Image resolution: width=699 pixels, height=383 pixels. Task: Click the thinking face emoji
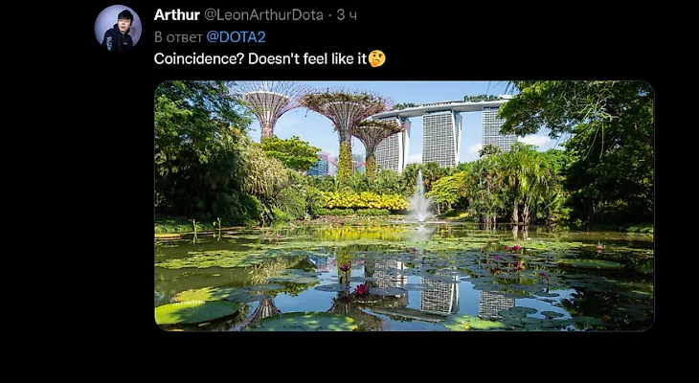tap(377, 58)
